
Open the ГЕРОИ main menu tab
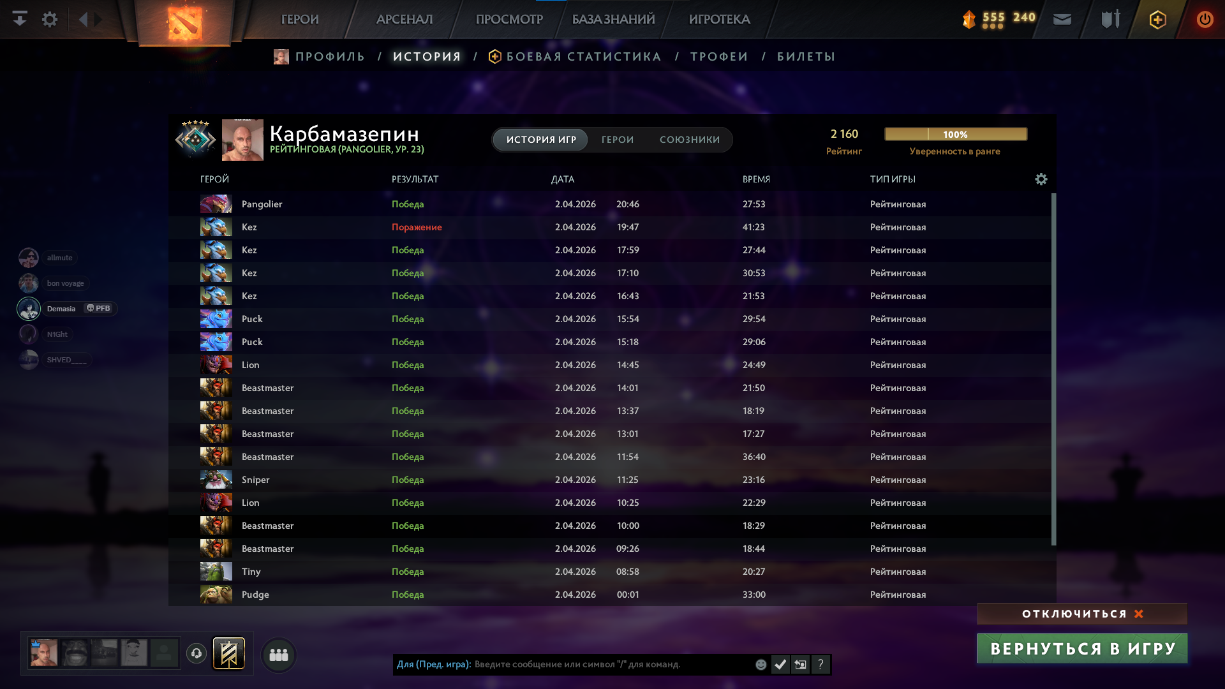tap(300, 19)
